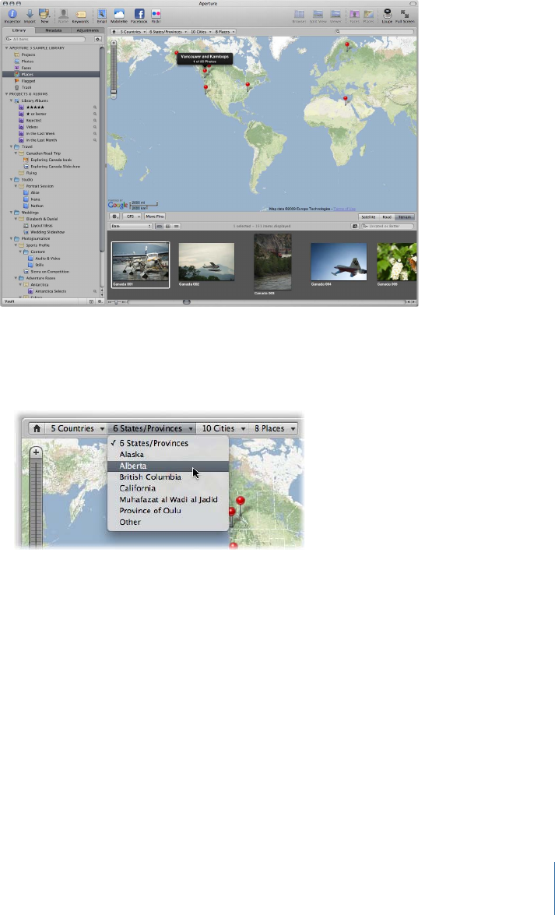
Task: Select the Rejected smart album
Action: 33,120
